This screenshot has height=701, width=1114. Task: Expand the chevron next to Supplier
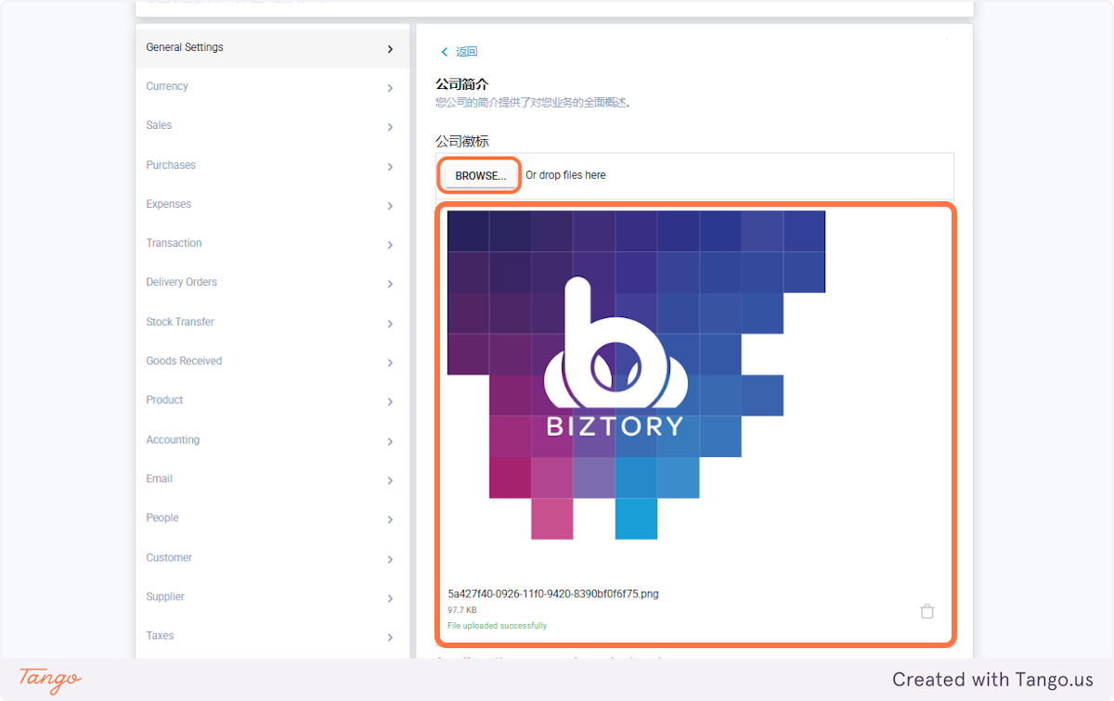(390, 598)
